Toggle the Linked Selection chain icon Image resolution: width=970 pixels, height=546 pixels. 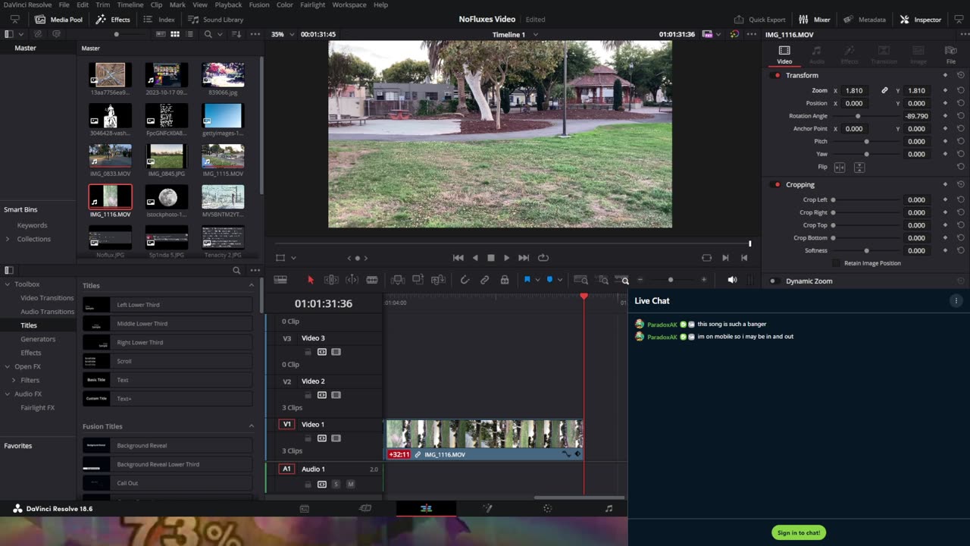485,280
